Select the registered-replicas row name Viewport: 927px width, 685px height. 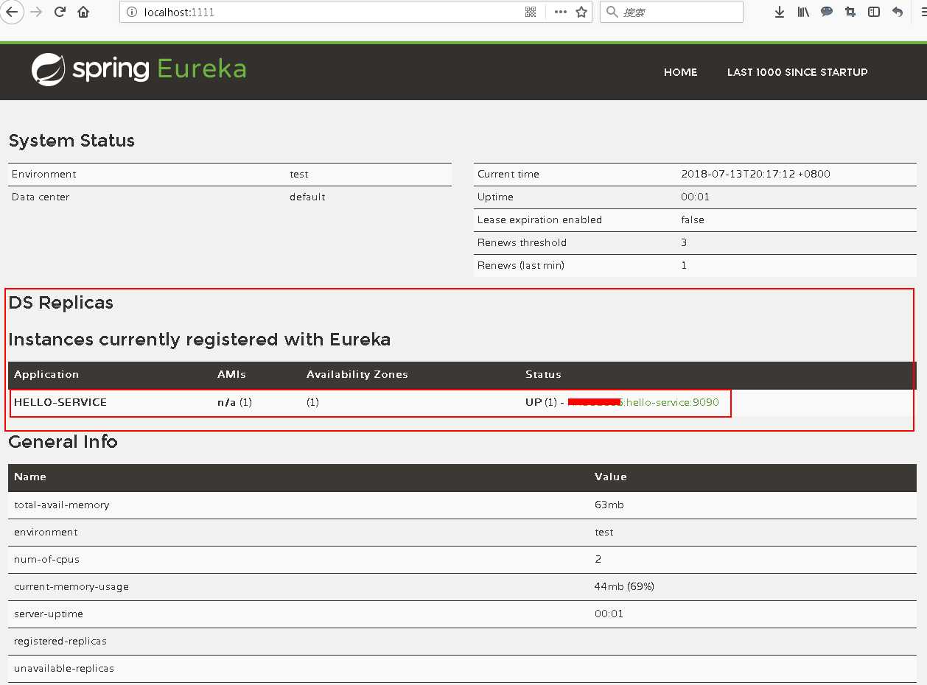pyautogui.click(x=60, y=642)
